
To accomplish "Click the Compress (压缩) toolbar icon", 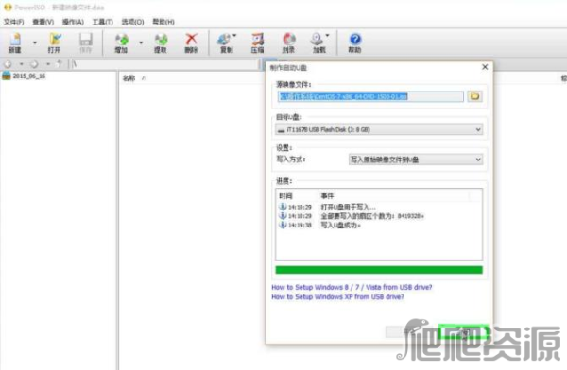I will [x=257, y=42].
